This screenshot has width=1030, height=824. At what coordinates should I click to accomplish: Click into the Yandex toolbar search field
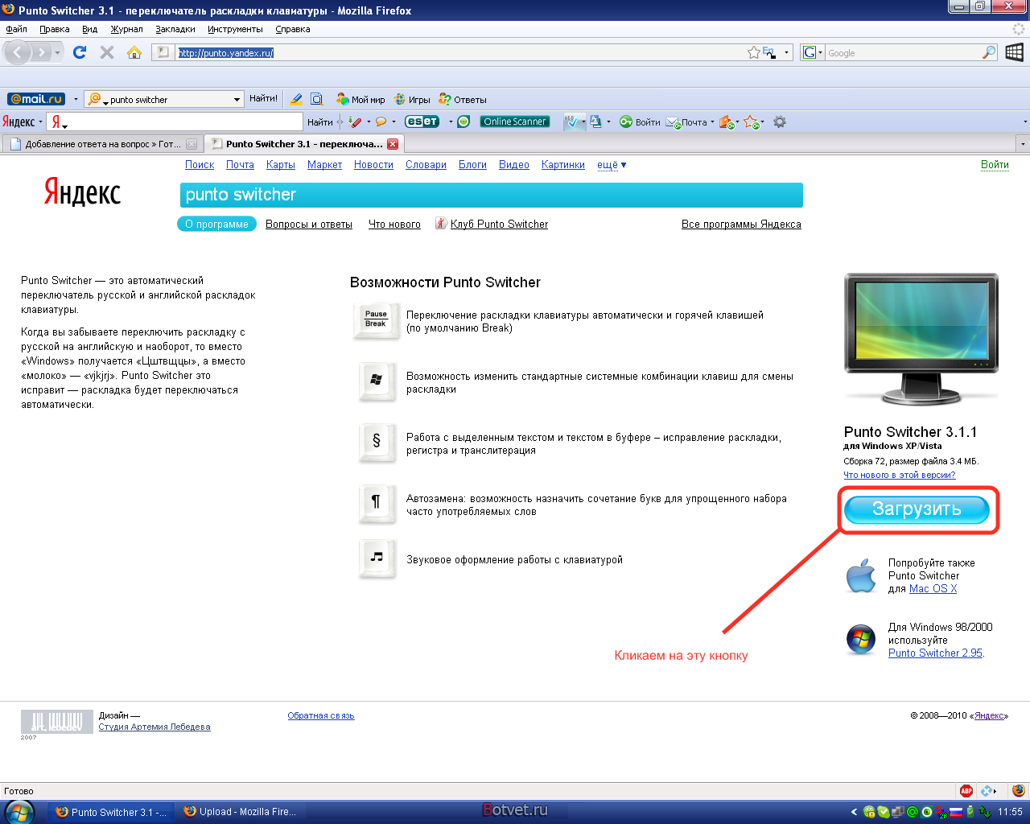click(175, 122)
